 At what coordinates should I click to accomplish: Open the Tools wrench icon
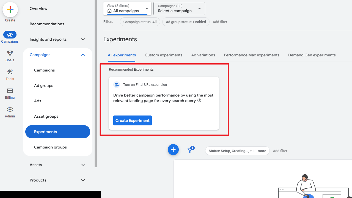[x=10, y=72]
